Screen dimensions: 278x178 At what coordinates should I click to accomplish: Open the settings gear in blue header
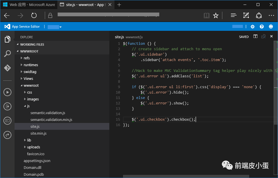click(x=253, y=27)
